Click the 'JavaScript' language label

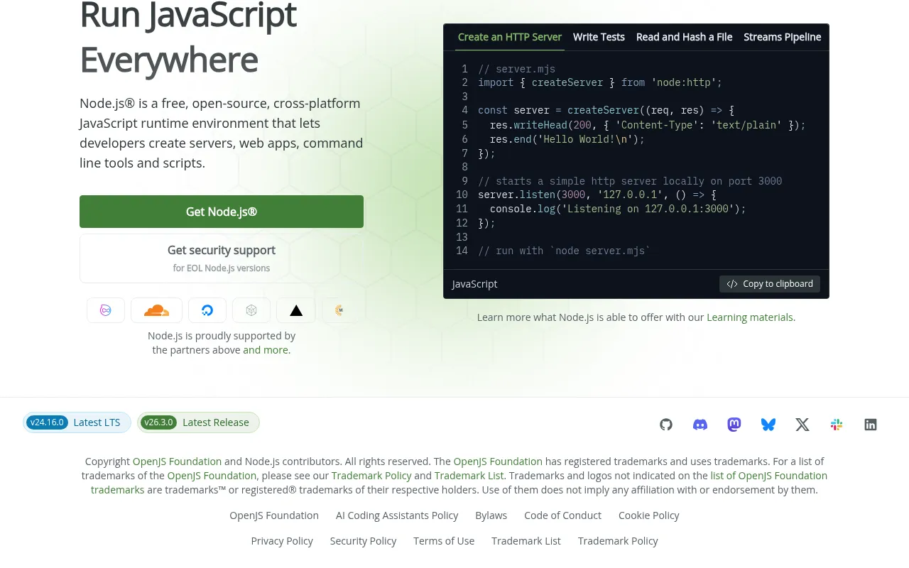click(x=475, y=284)
